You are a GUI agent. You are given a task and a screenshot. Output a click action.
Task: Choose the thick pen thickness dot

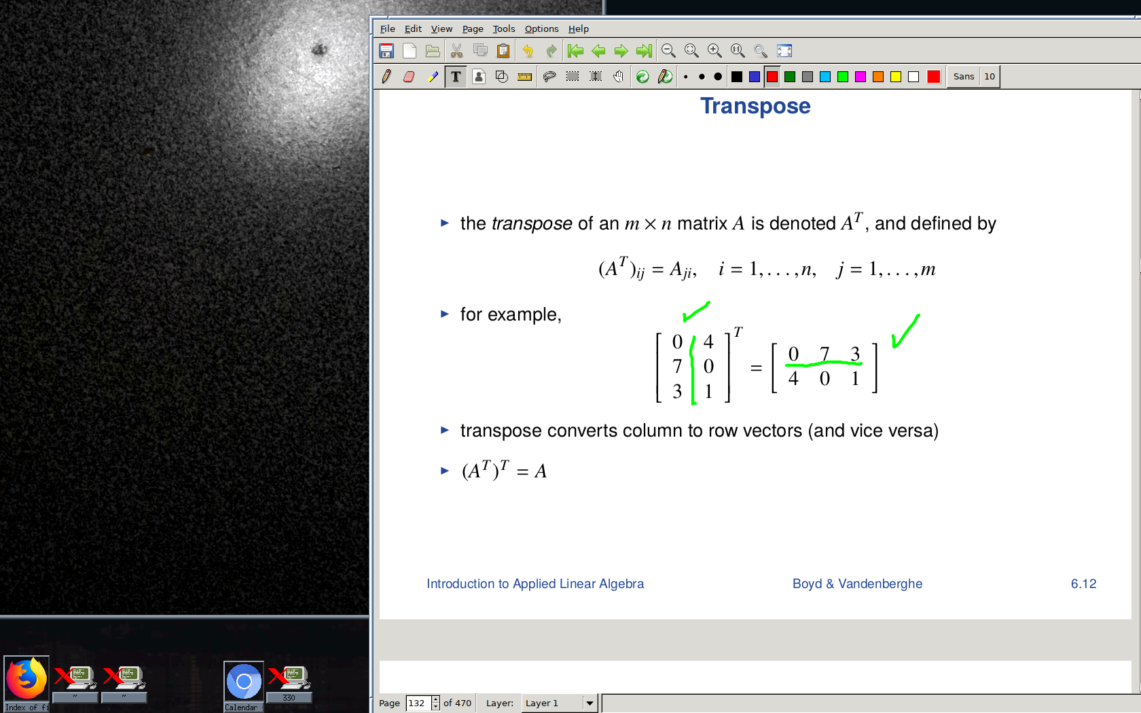[x=718, y=77]
